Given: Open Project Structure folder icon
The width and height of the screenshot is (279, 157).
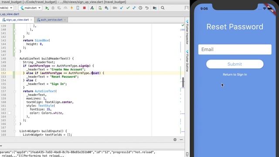Looking at the screenshot, I should coord(155,8).
